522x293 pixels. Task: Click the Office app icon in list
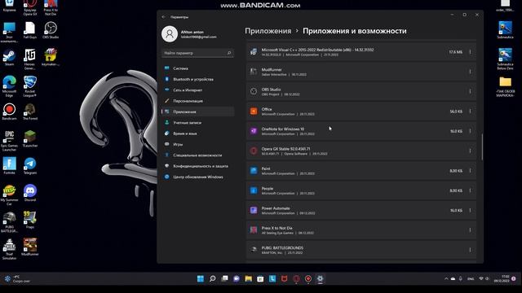coord(254,112)
